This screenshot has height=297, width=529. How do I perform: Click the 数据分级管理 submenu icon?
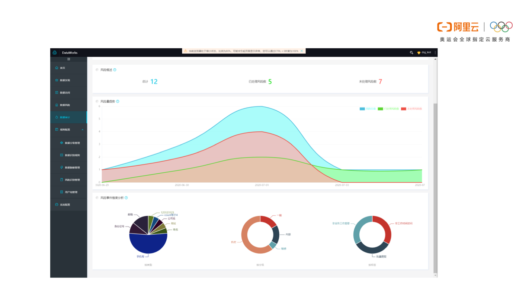coord(62,143)
